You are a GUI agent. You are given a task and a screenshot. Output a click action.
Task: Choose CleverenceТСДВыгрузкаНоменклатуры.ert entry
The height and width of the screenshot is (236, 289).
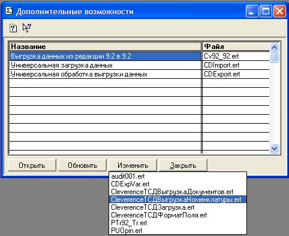point(177,200)
